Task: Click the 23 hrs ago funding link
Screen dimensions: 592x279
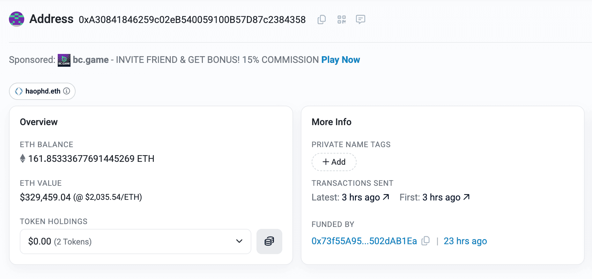Action: [x=465, y=241]
